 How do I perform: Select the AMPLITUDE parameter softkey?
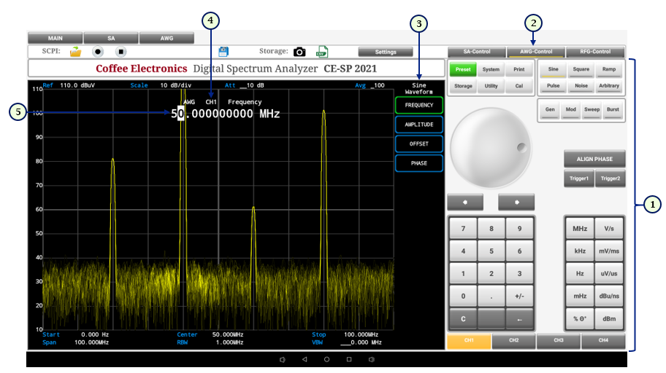(x=419, y=125)
